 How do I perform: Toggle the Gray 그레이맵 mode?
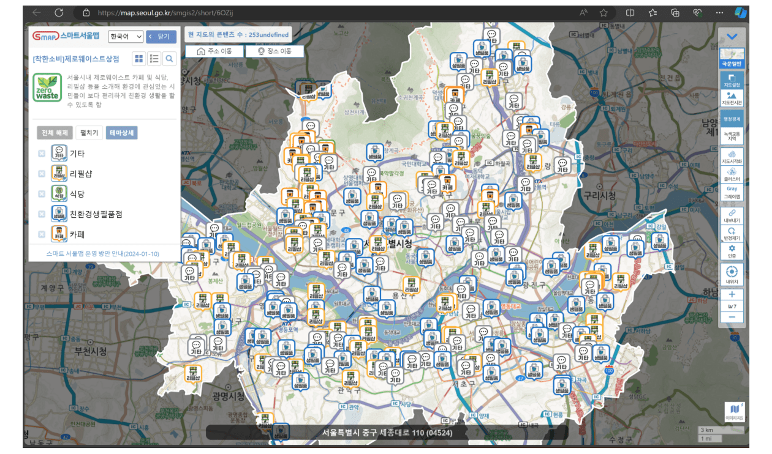[x=732, y=193]
